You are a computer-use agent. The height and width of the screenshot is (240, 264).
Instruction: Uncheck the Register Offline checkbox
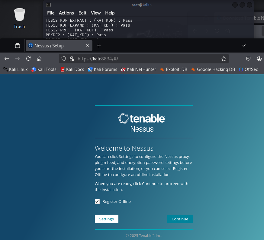tap(97, 201)
